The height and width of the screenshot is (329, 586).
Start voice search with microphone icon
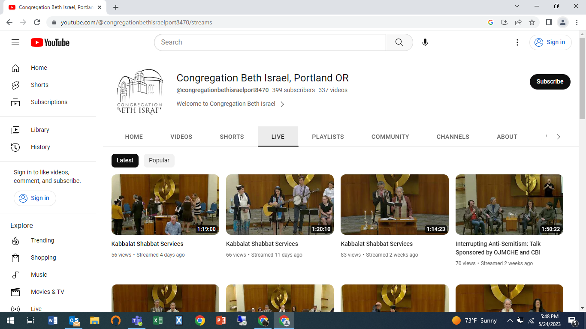(425, 42)
